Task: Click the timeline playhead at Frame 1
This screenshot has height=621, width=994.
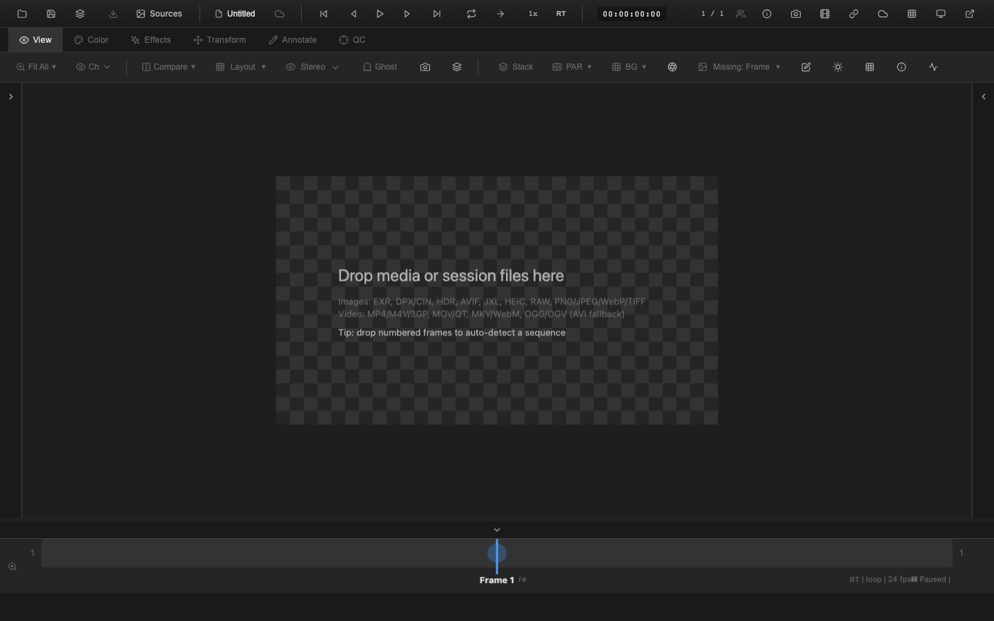Action: pyautogui.click(x=497, y=553)
